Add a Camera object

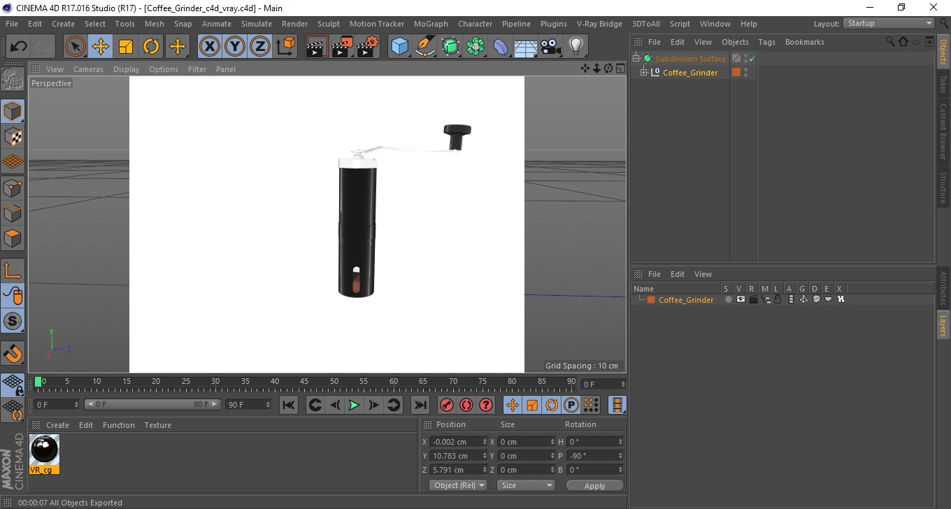[551, 47]
